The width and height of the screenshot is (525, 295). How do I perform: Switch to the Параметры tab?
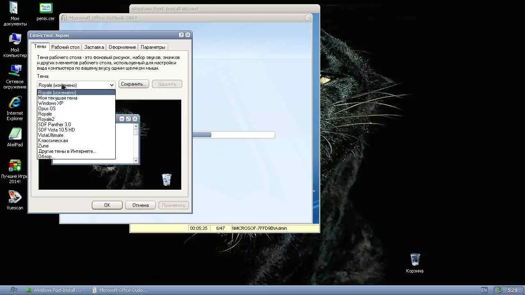coord(153,47)
